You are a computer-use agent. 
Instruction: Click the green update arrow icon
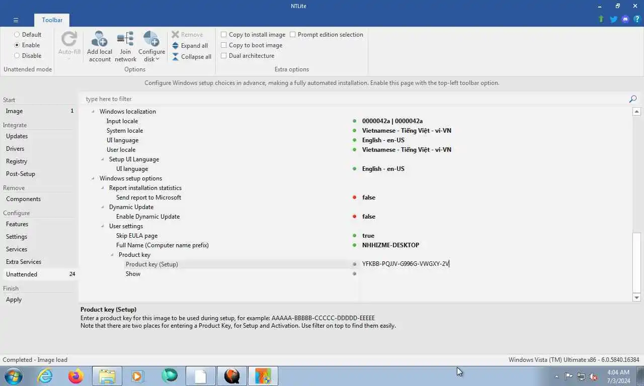pos(601,19)
